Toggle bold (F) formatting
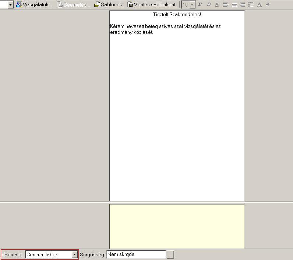 (x=200, y=4)
